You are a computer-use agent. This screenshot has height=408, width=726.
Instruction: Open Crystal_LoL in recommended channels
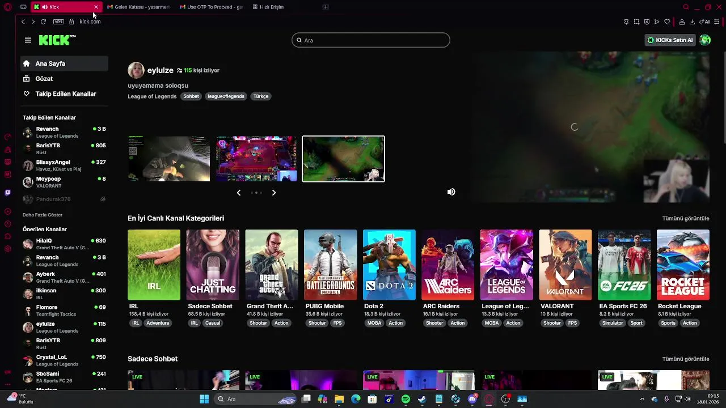[x=64, y=360]
